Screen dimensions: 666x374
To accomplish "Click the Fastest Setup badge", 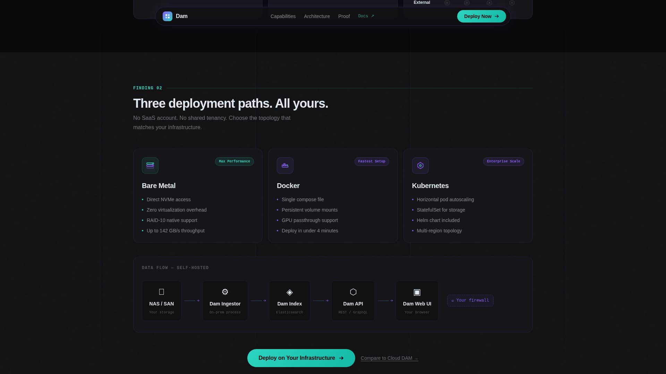I will [372, 161].
